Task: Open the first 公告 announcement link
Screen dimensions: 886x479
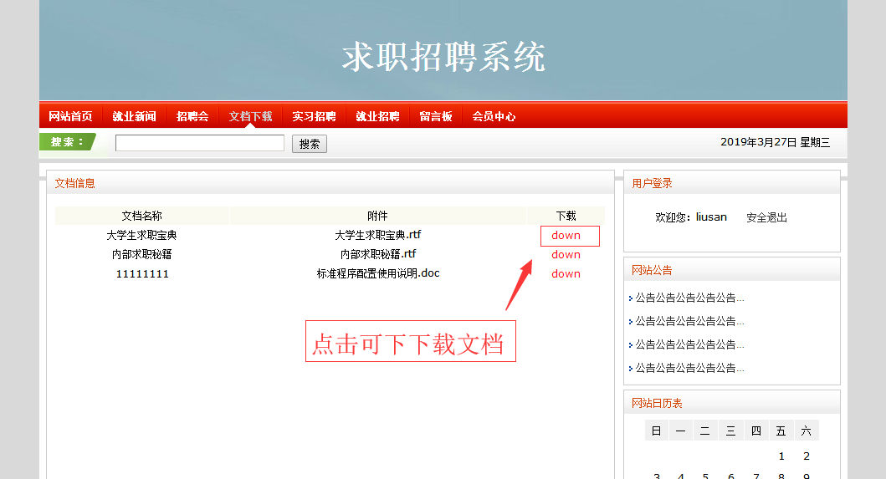Action: click(689, 298)
